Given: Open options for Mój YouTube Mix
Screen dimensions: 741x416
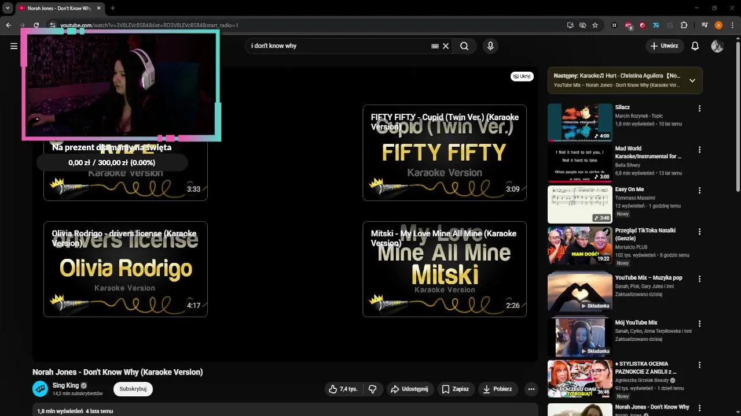Looking at the screenshot, I should tap(699, 324).
